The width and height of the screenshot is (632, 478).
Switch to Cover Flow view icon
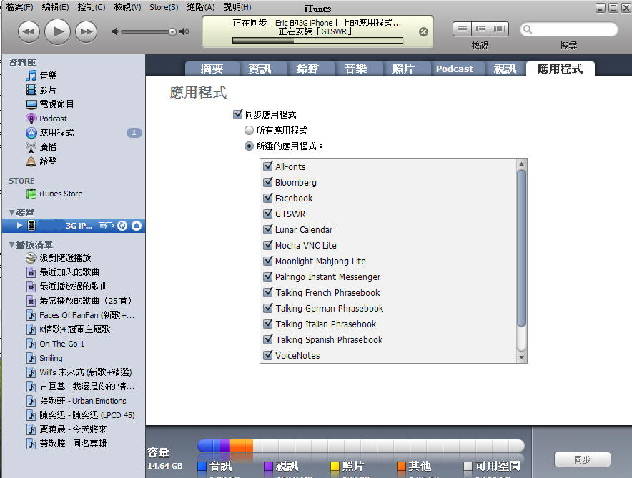coord(499,29)
